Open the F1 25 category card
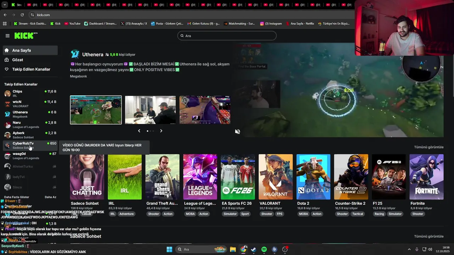Image resolution: width=454 pixels, height=255 pixels. point(389,177)
